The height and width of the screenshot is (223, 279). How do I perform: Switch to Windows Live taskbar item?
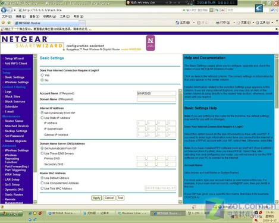[x=133, y=213]
